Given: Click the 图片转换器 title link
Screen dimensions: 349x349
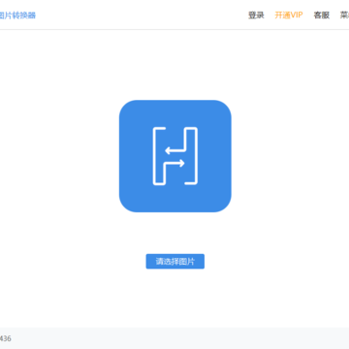Looking at the screenshot, I should tap(17, 16).
